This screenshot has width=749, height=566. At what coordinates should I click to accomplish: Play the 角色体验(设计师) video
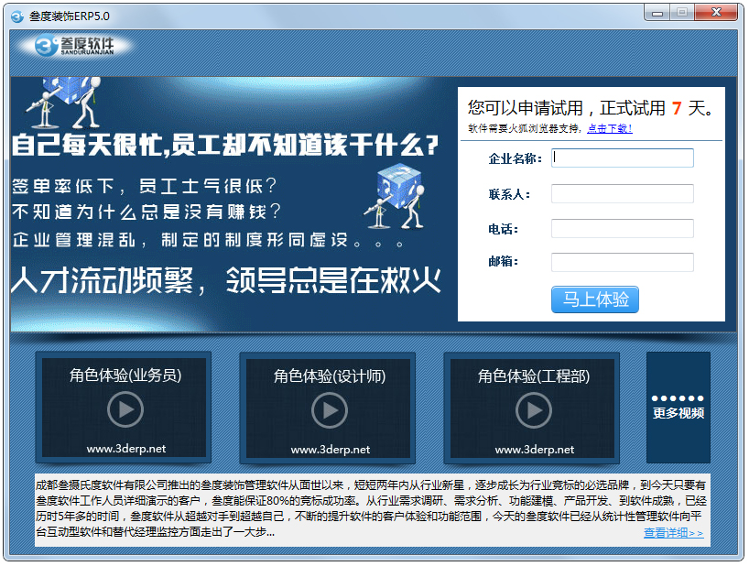pyautogui.click(x=330, y=409)
